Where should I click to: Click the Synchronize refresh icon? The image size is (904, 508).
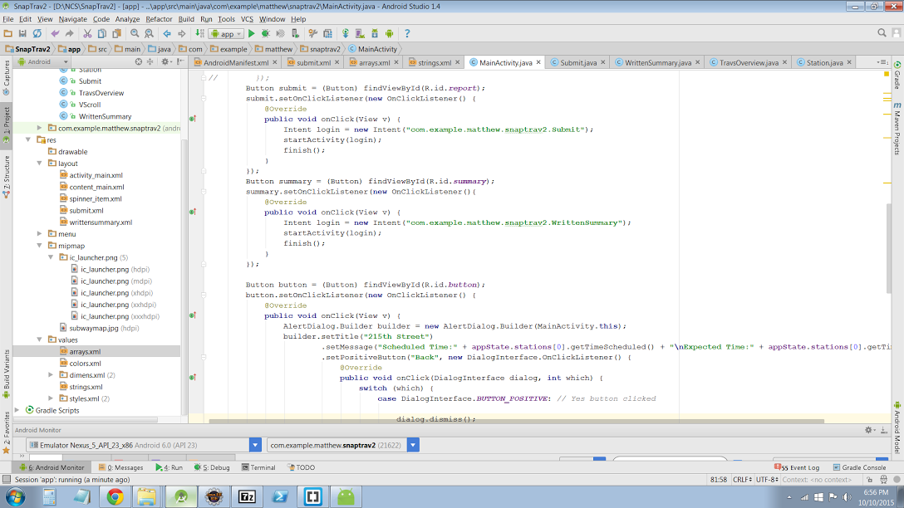pyautogui.click(x=37, y=34)
